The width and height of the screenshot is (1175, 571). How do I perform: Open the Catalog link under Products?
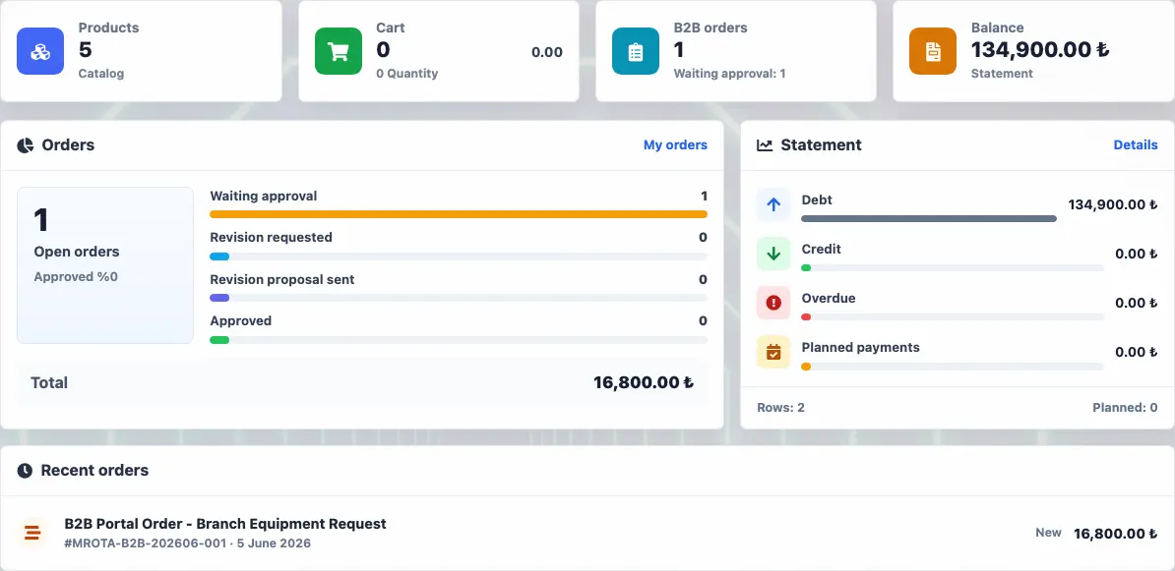coord(101,74)
